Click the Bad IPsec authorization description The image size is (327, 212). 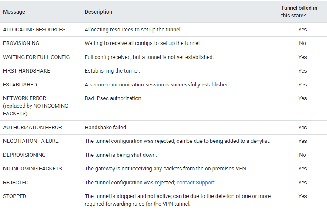(x=113, y=98)
